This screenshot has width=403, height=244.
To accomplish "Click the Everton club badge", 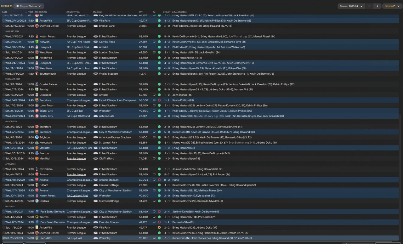I will click(x=37, y=153).
